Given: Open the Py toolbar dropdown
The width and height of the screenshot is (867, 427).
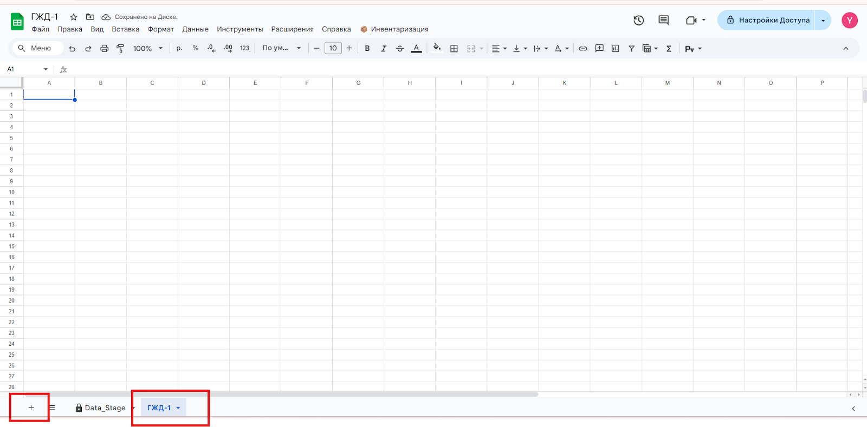Looking at the screenshot, I should [693, 49].
